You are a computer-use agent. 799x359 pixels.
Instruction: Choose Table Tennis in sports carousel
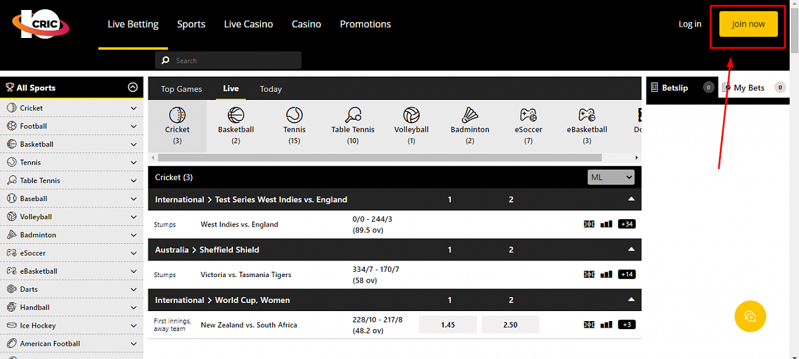pyautogui.click(x=353, y=115)
